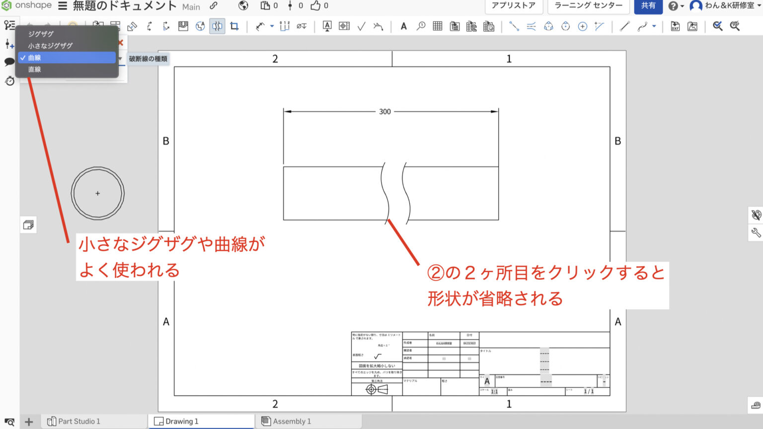Select the Surface finish checkmark tool

coord(361,26)
